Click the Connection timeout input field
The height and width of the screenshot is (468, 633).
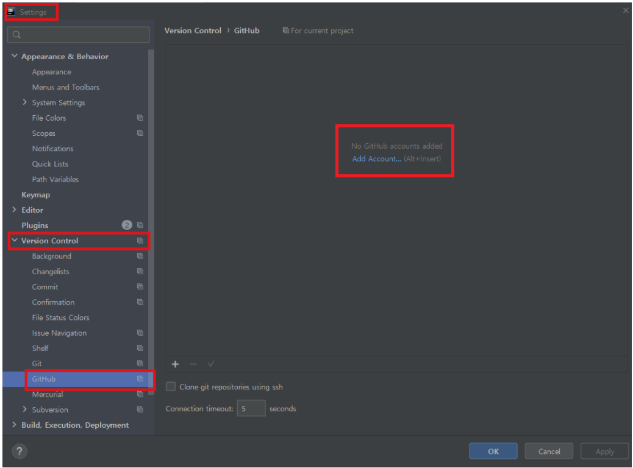coord(251,408)
